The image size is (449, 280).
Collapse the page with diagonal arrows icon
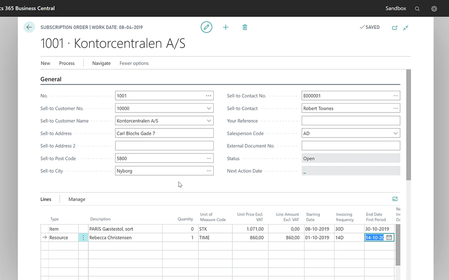click(406, 27)
